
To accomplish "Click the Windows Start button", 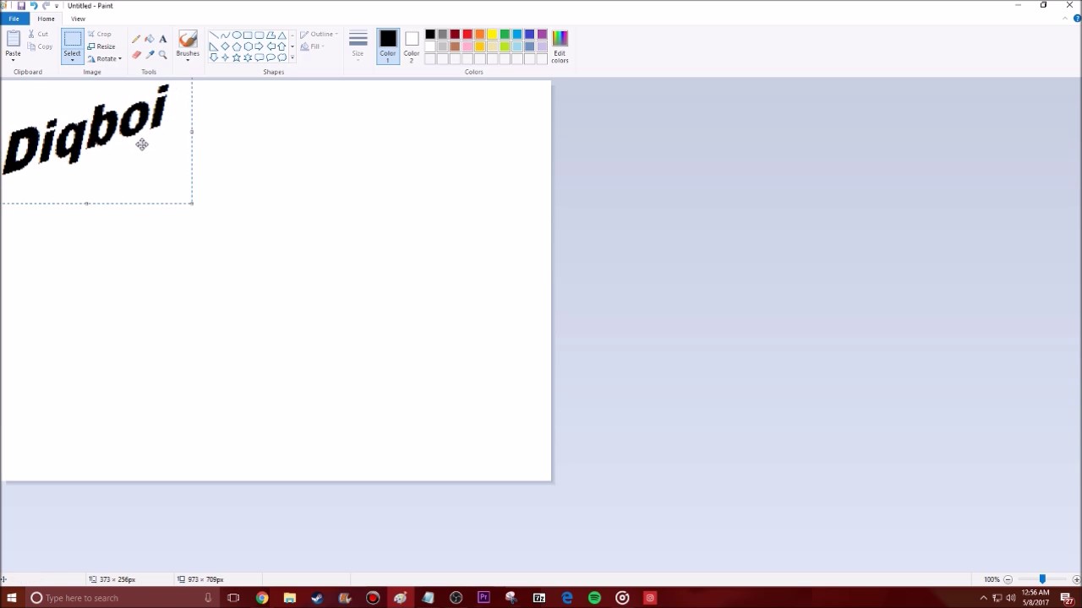I will coord(12,598).
